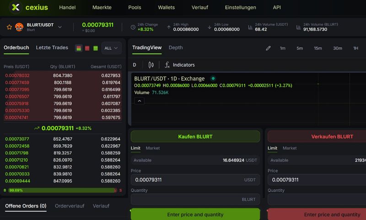Select bid price 0.00069444 in orderbook

[x=17, y=181]
